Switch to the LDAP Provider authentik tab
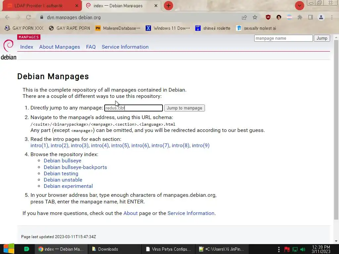Screen dimensions: 339x254 point(42,6)
